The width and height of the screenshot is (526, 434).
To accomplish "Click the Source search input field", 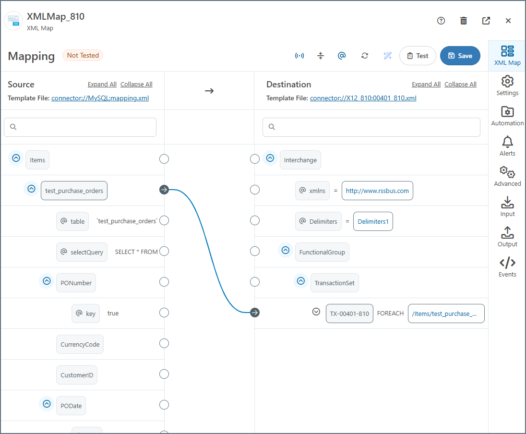I will pos(80,127).
